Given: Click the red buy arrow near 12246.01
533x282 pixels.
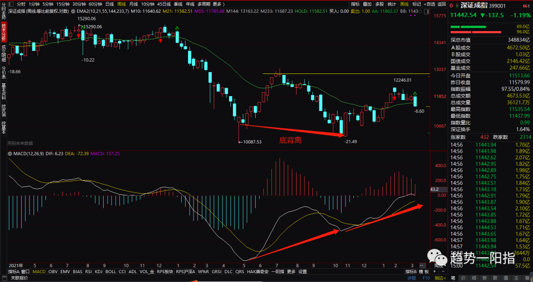Looking at the screenshot, I should coord(394,98).
